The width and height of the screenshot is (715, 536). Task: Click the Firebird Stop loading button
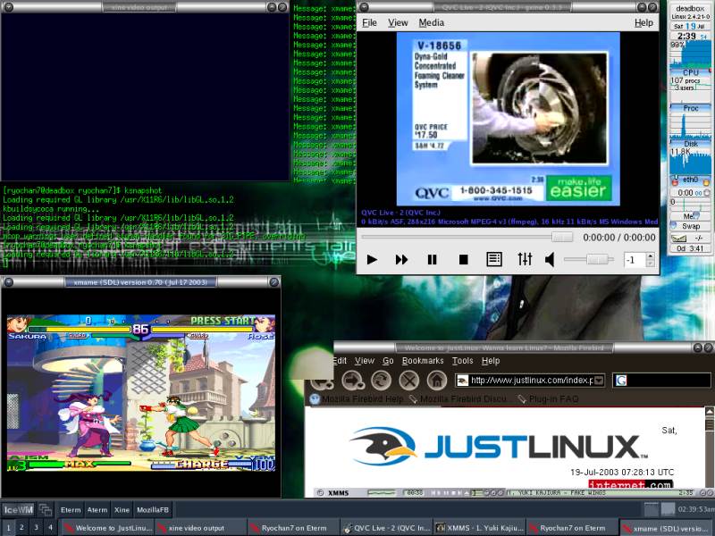pyautogui.click(x=409, y=381)
